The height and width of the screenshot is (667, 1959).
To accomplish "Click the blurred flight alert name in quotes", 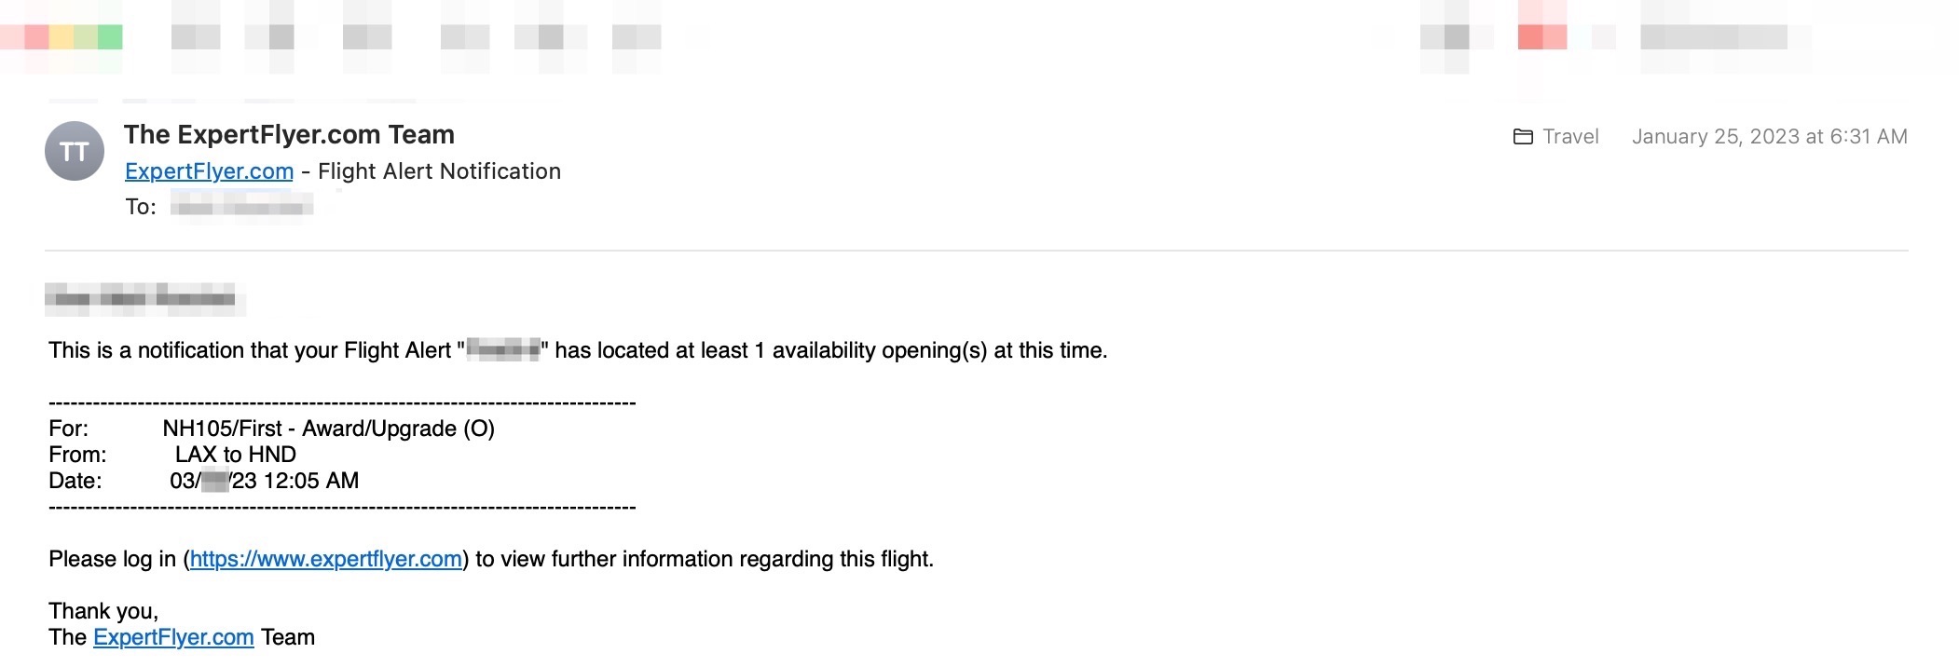I will pos(503,350).
